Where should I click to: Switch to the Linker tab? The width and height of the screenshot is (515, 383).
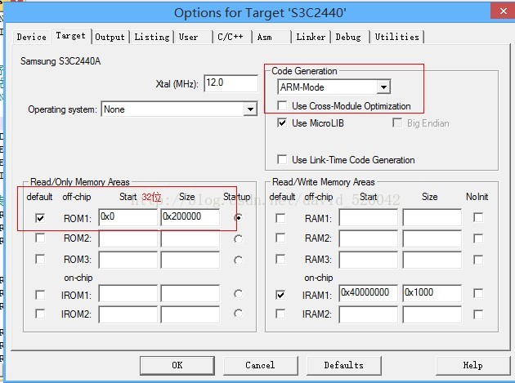point(311,37)
